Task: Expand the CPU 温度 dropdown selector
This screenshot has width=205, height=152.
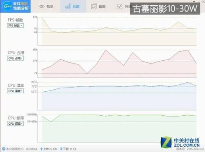Action: pos(15,91)
